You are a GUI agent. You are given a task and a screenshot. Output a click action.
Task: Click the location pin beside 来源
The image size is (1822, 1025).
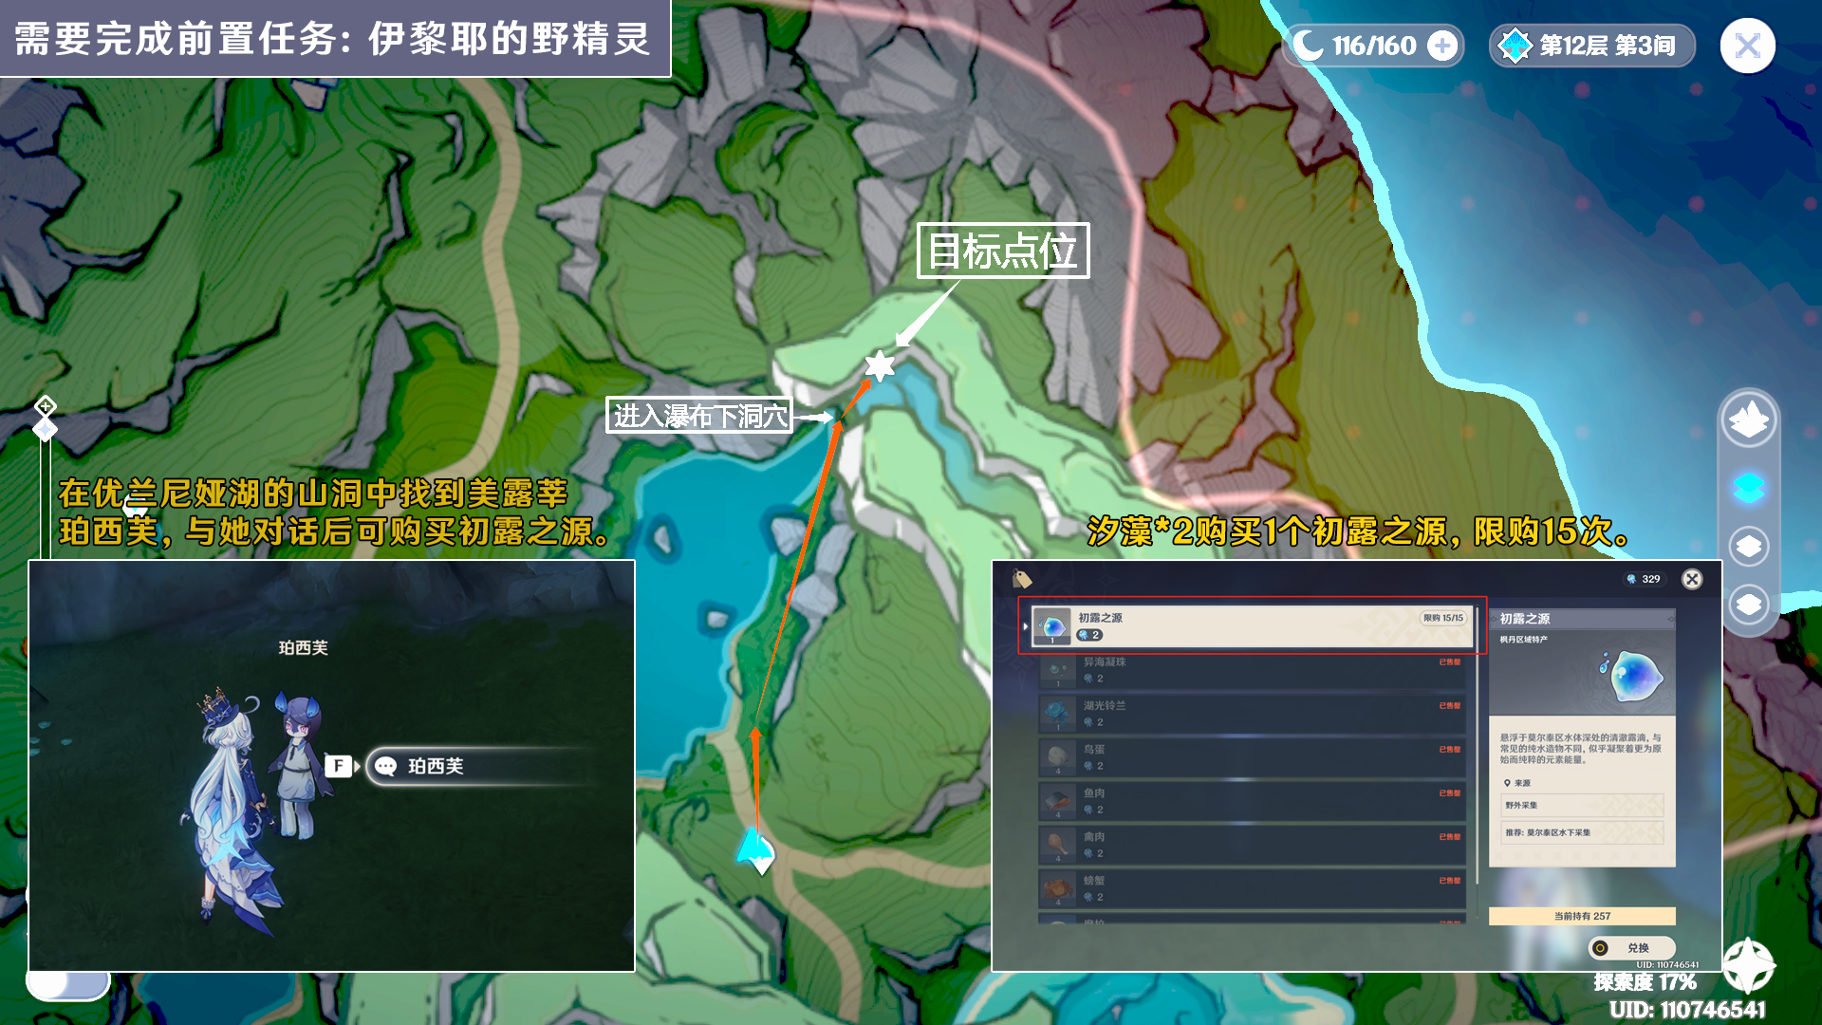tap(1507, 783)
